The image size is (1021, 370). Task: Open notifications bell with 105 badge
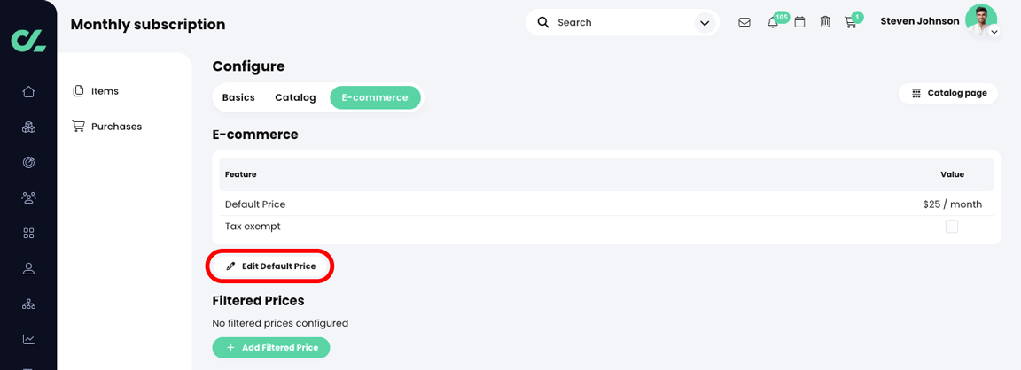[x=773, y=23]
